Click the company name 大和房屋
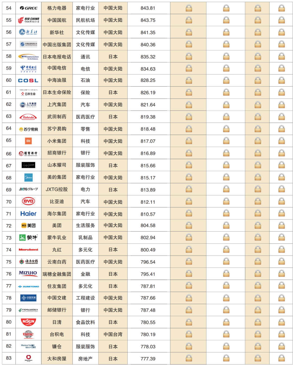Screen dimensions: 293x365 click(57, 359)
